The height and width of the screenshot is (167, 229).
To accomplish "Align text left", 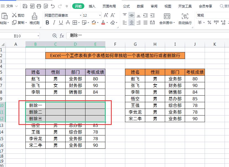I will coord(125,22).
